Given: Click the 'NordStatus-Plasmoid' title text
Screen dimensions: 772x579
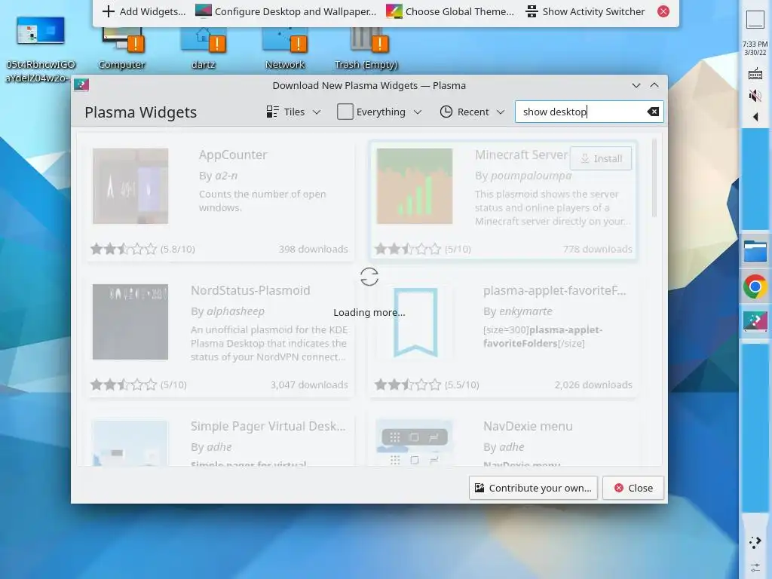Looking at the screenshot, I should [x=250, y=290].
